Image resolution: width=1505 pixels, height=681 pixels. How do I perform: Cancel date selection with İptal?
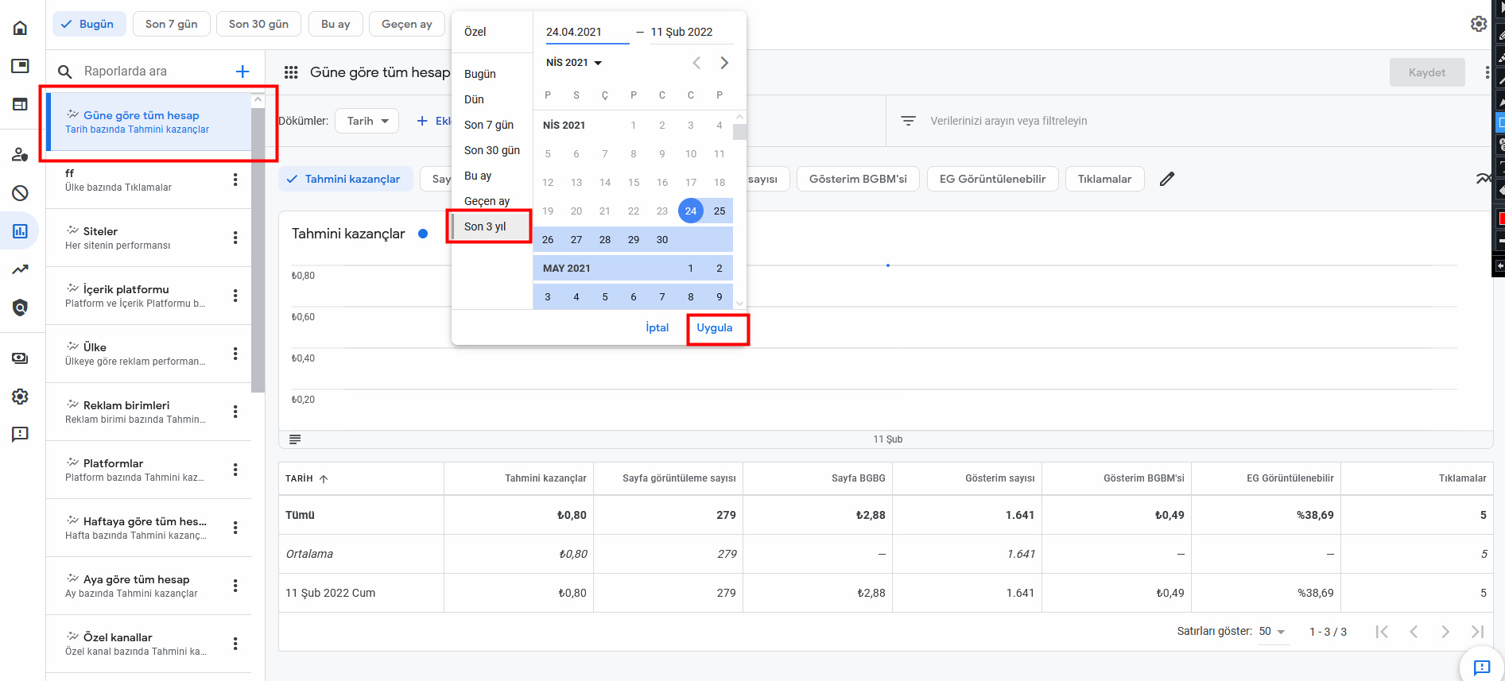tap(657, 327)
